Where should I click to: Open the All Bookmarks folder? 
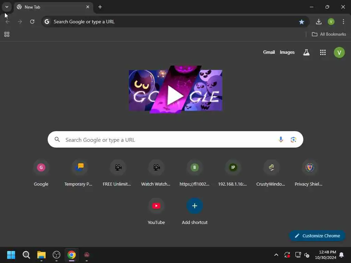[329, 34]
